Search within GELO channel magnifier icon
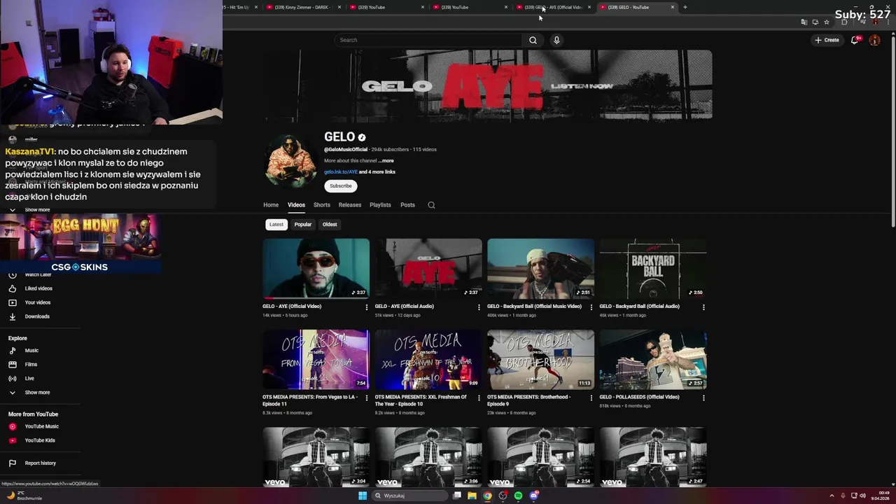896x504 pixels. tap(431, 205)
